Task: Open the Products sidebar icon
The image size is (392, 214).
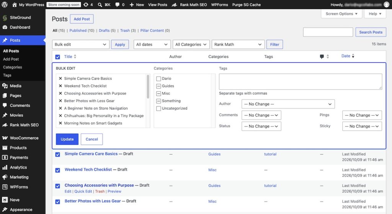Action: (x=5, y=147)
